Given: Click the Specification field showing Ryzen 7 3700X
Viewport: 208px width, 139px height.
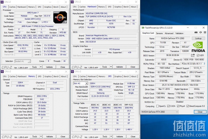Looking at the screenshot, I should (x=41, y=26).
